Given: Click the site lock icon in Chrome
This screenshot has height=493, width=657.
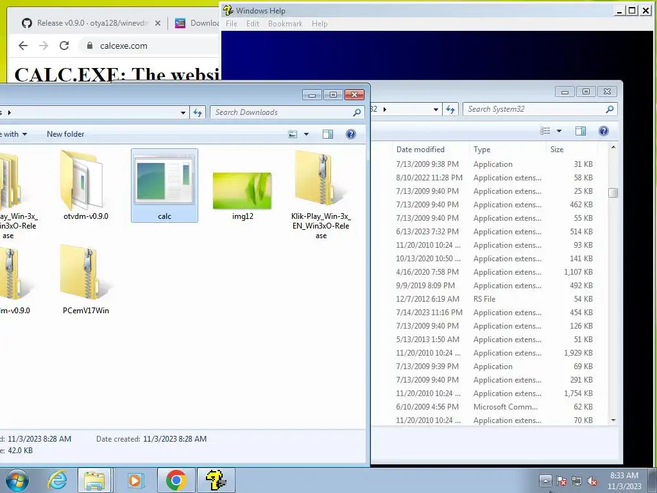Looking at the screenshot, I should click(x=89, y=46).
